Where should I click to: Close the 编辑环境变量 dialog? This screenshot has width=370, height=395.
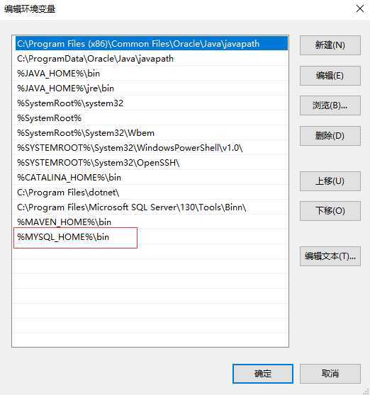tap(360, 8)
